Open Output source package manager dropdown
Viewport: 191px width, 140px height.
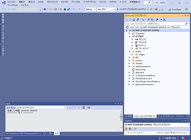pyautogui.click(x=41, y=108)
